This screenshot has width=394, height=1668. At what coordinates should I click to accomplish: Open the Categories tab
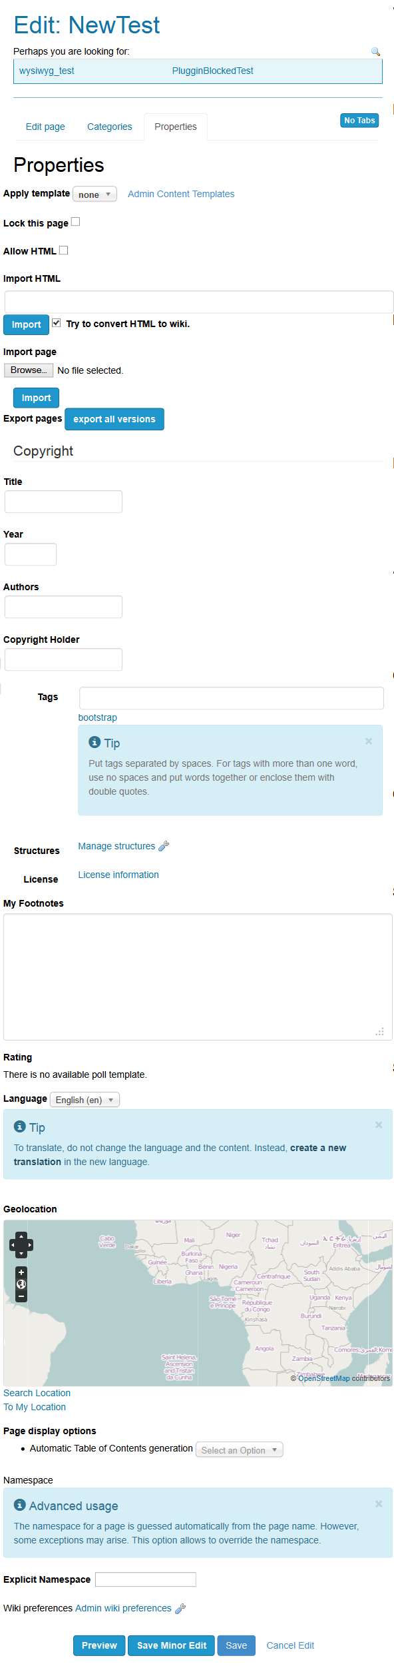[110, 127]
